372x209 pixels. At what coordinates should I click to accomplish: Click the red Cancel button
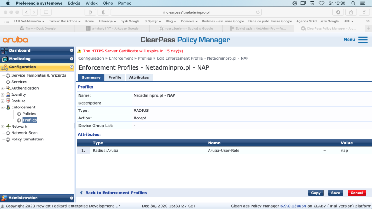pyautogui.click(x=357, y=193)
